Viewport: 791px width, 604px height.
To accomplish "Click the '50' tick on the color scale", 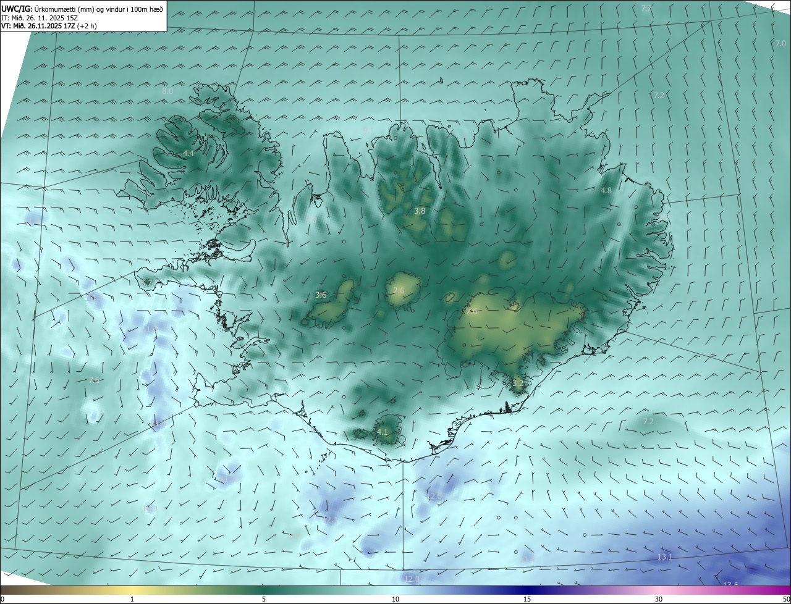I will coord(786,599).
